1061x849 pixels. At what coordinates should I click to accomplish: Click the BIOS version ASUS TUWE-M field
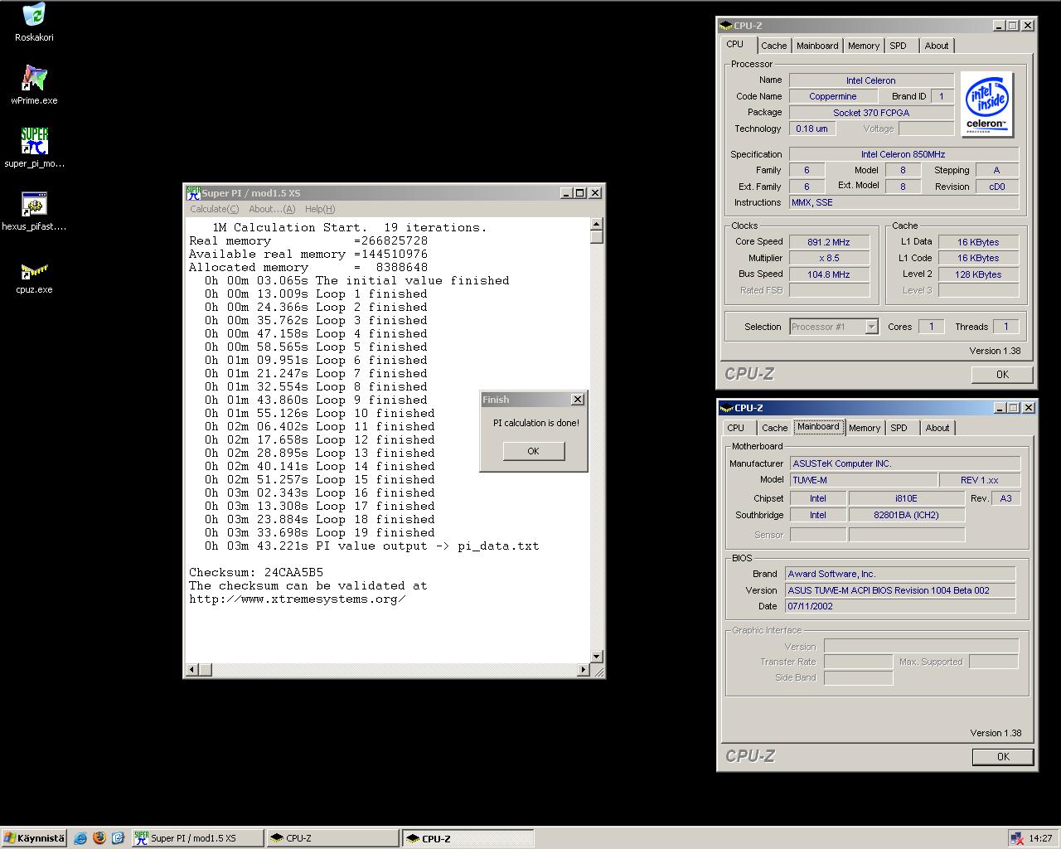(900, 590)
